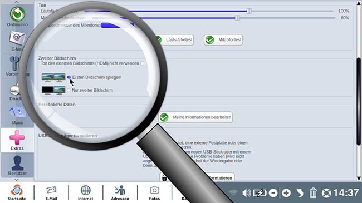Click the speaker volume tray icon
The width and height of the screenshot is (362, 203).
247,193
